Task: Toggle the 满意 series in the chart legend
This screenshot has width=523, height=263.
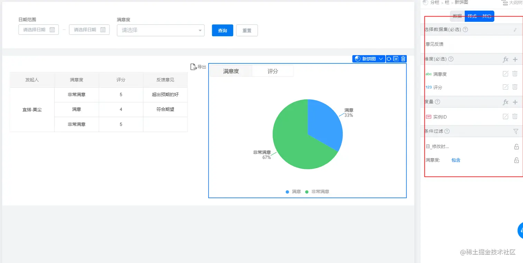Action: pyautogui.click(x=293, y=192)
